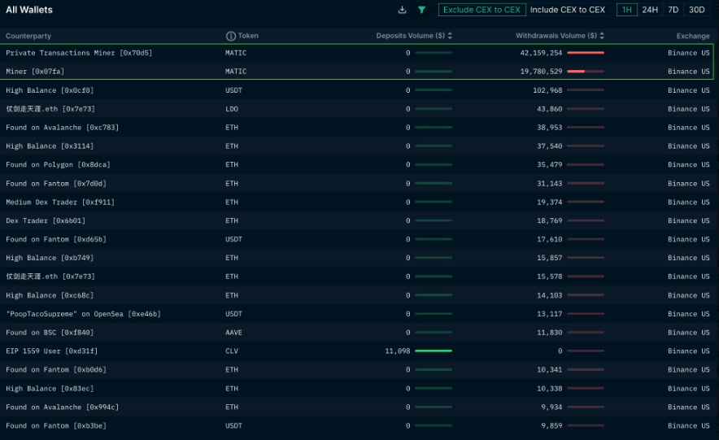Switch to 24H timeframe
This screenshot has height=440, width=719.
650,10
